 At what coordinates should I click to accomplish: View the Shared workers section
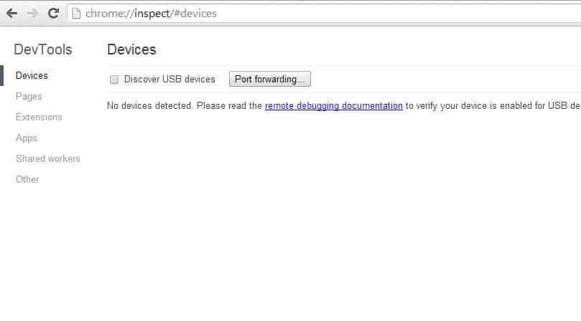48,158
